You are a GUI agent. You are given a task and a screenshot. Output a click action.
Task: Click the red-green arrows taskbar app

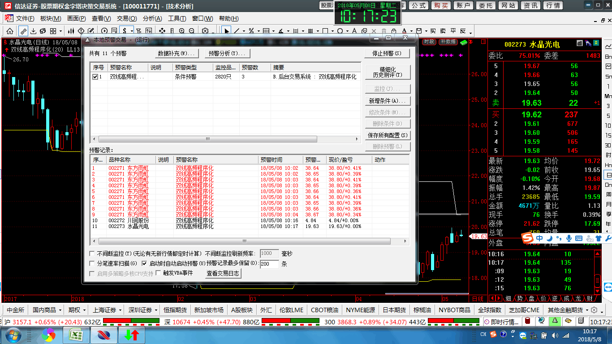pyautogui.click(x=131, y=335)
